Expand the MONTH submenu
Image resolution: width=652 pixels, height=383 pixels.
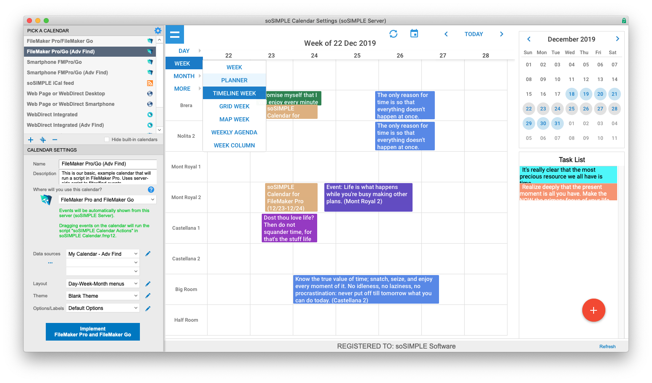[x=184, y=76]
